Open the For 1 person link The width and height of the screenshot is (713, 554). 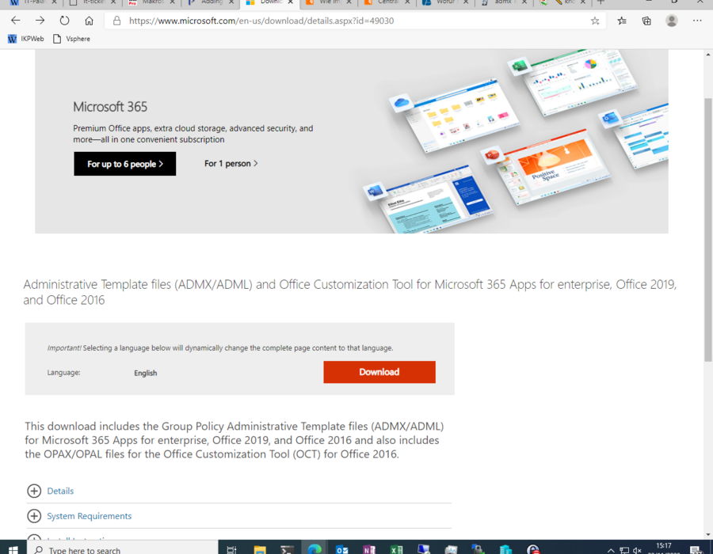(231, 164)
